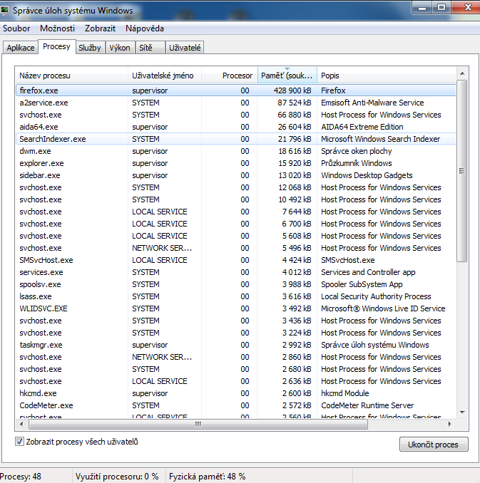The width and height of the screenshot is (480, 483).
Task: Click Local Security Authority Process description
Action: click(x=376, y=296)
